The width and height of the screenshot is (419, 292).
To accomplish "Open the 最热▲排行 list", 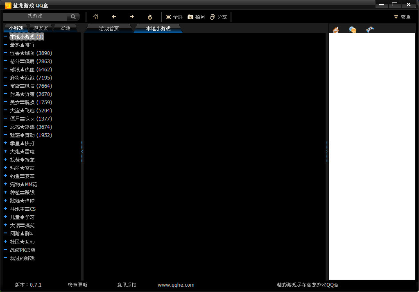I will [22, 45].
